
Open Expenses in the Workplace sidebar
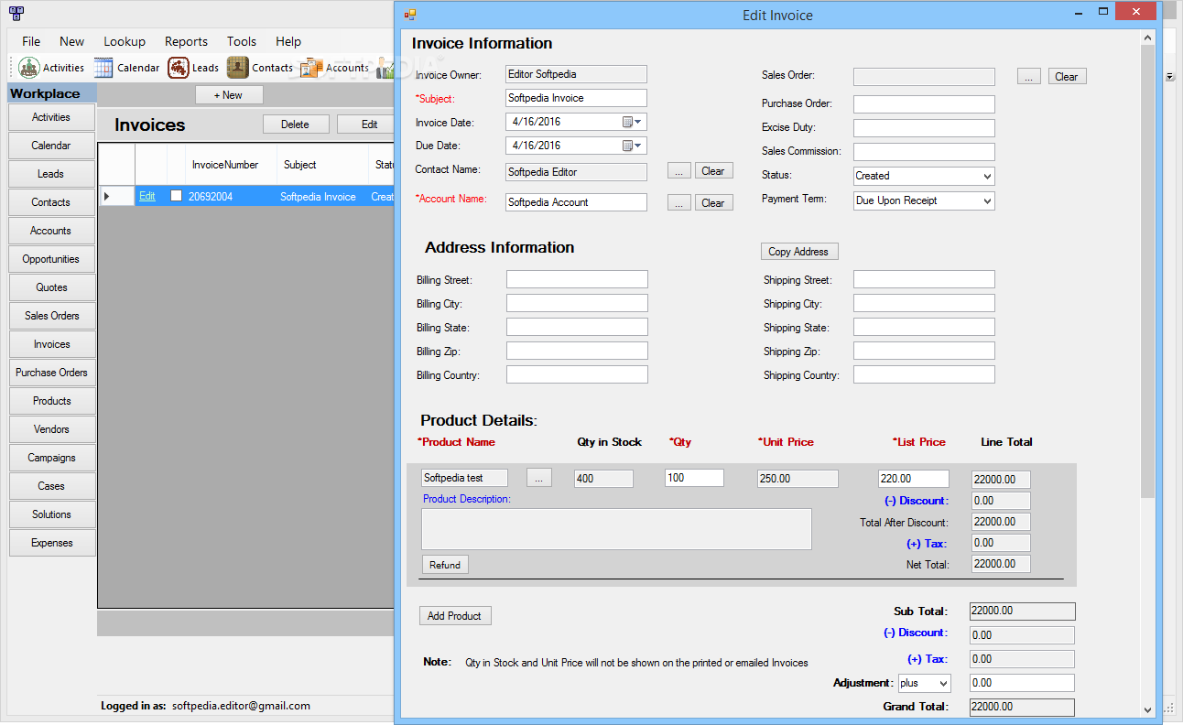[51, 543]
